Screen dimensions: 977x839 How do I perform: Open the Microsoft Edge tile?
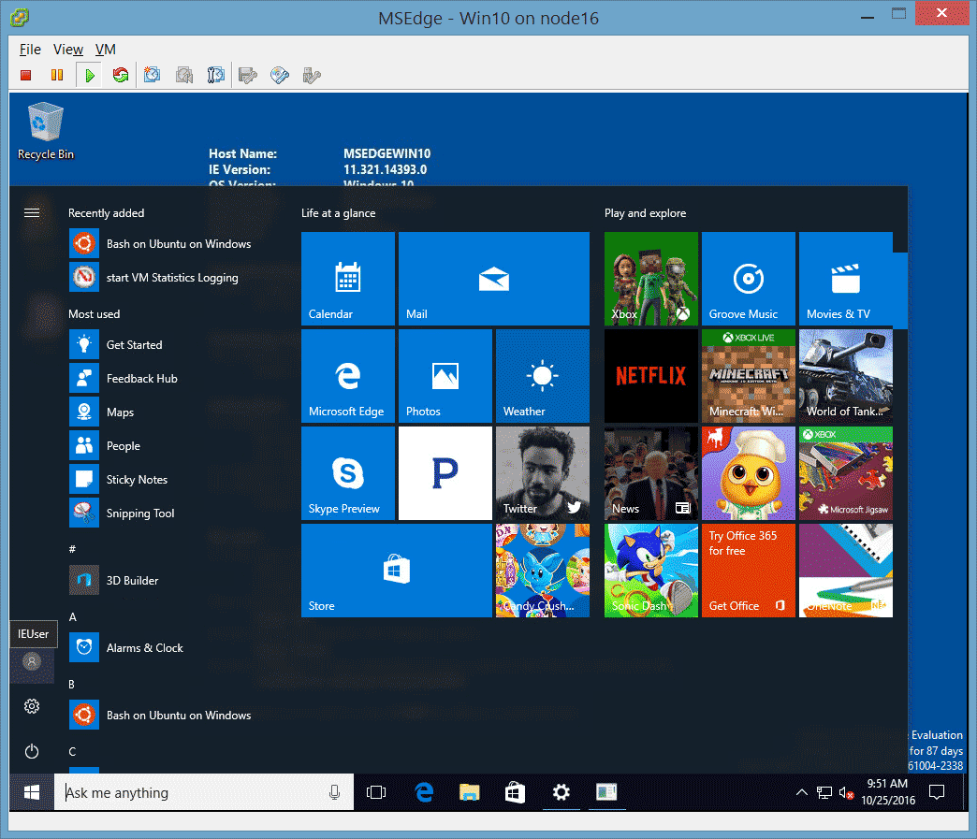tap(348, 376)
